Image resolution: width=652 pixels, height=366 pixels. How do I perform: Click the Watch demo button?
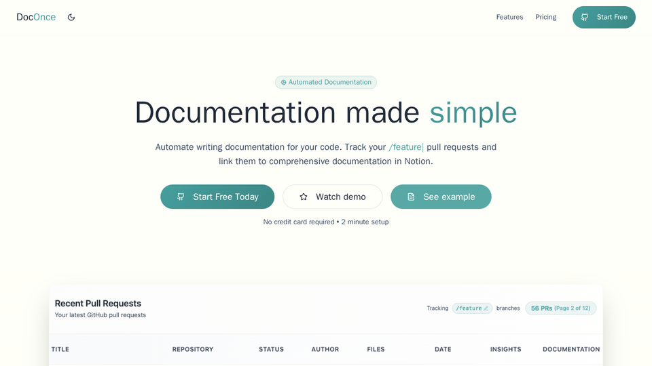332,197
